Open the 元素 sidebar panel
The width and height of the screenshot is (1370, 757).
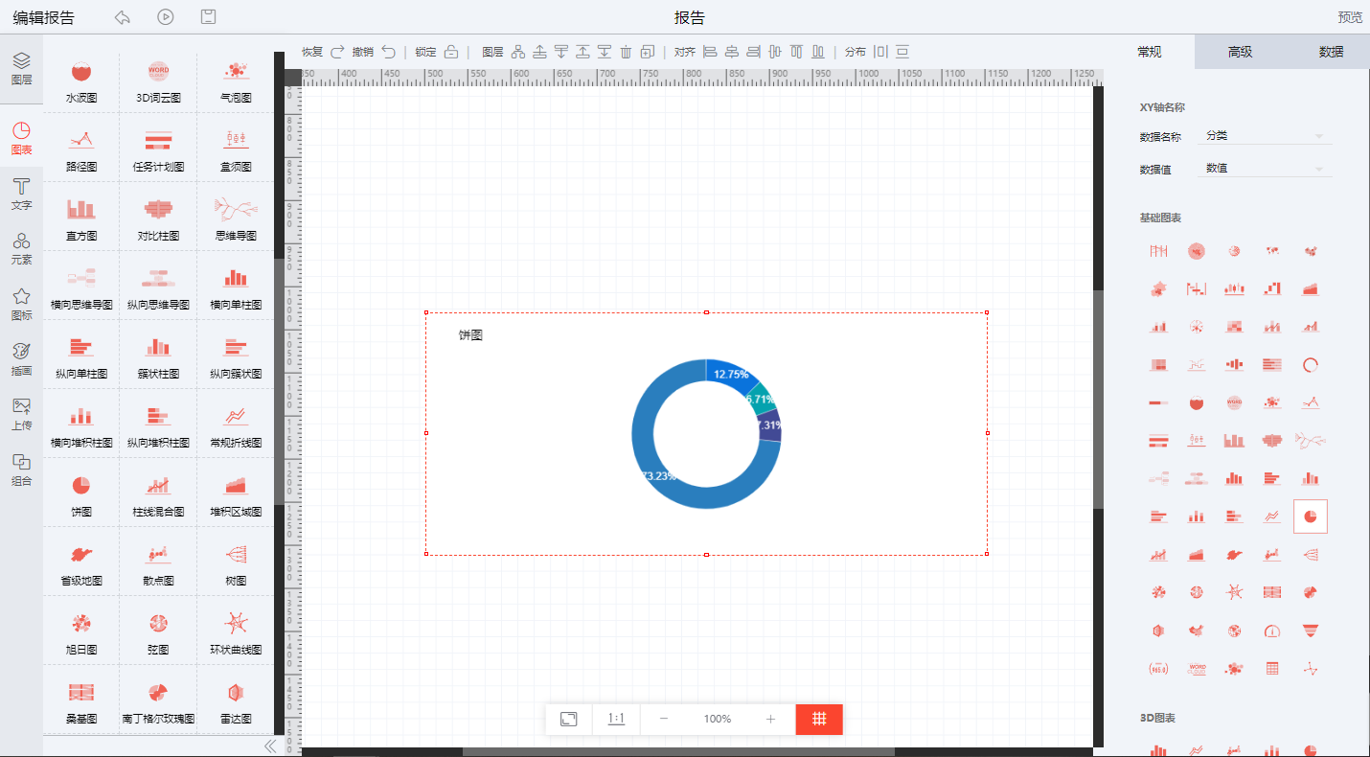21,249
